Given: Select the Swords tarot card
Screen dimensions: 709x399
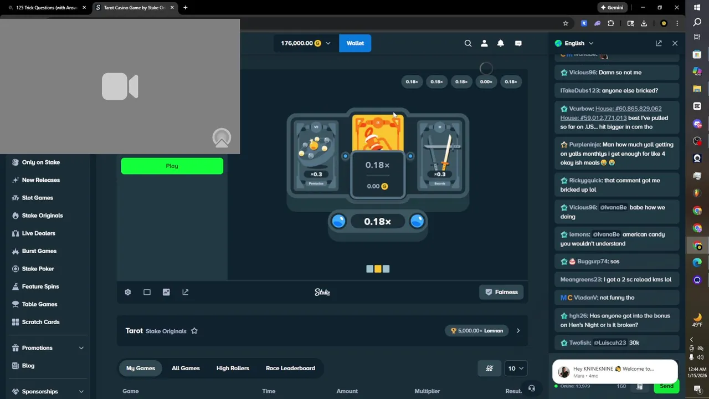Looking at the screenshot, I should tap(440, 156).
